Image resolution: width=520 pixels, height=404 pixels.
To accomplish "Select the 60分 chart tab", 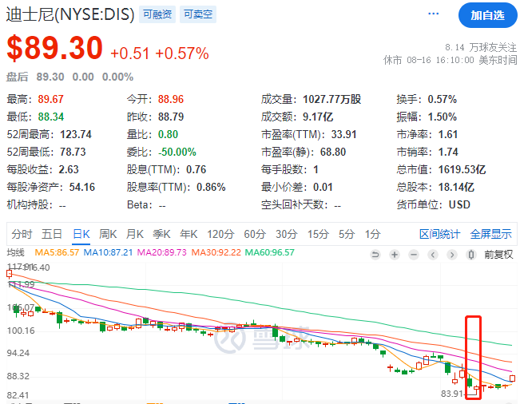I will [255, 234].
